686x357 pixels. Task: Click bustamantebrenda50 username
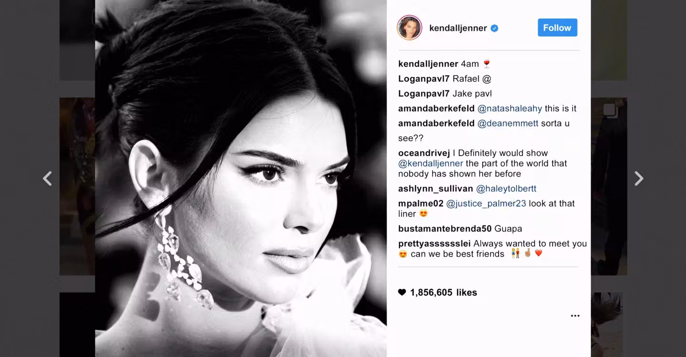(x=445, y=228)
